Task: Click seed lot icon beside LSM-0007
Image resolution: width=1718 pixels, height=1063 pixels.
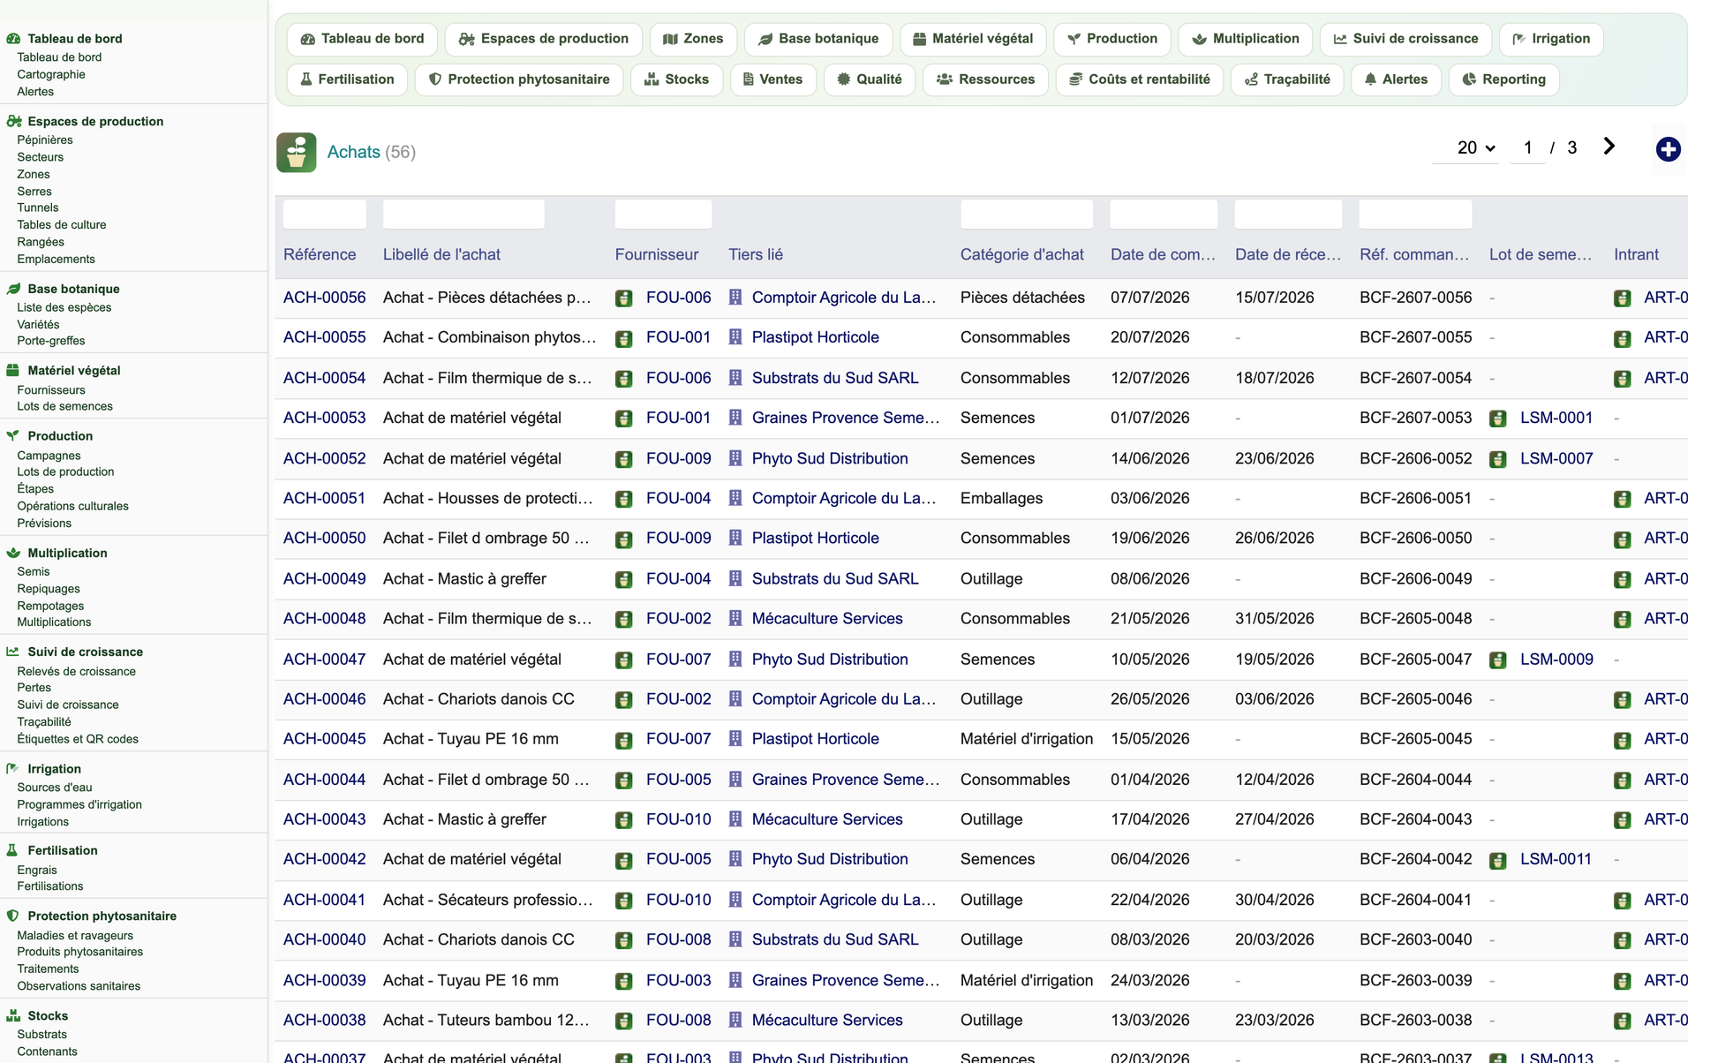Action: (1498, 459)
